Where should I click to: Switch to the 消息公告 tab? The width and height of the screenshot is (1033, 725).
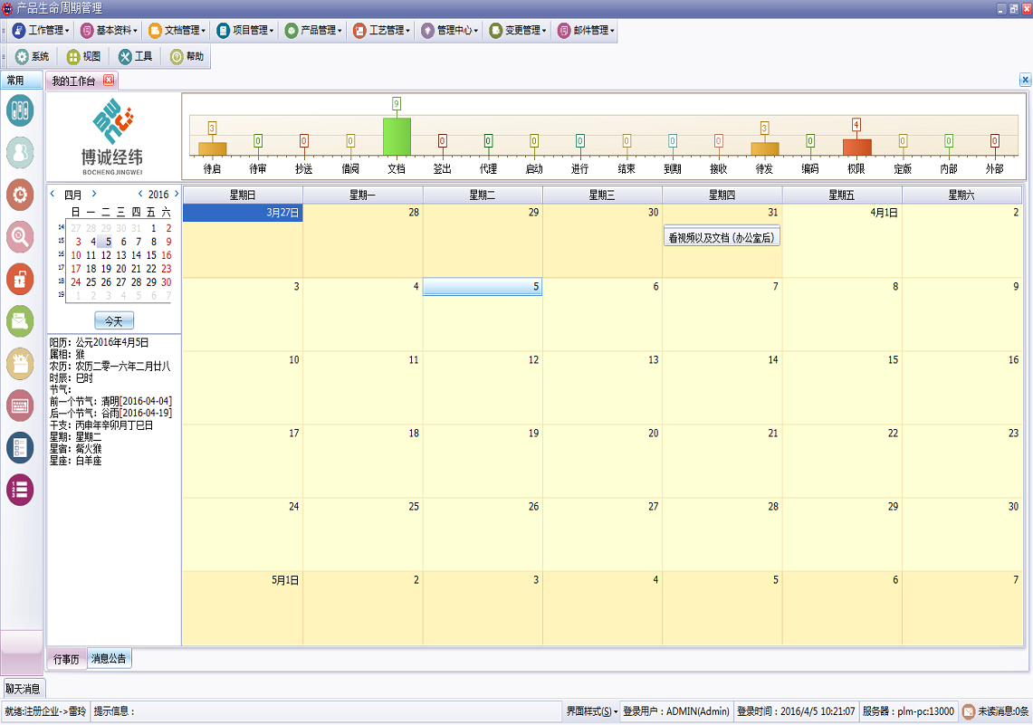tap(110, 659)
